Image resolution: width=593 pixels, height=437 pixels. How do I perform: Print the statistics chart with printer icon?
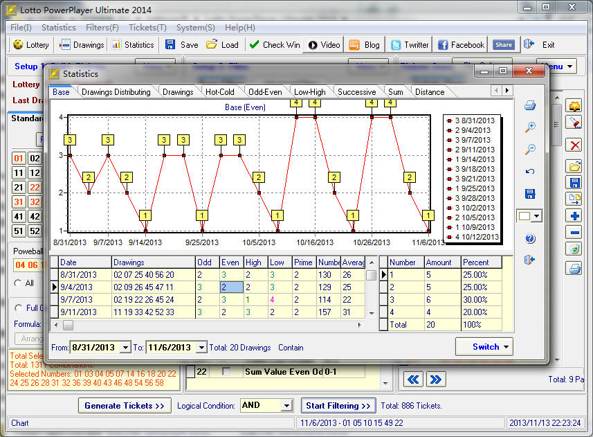pos(530,105)
